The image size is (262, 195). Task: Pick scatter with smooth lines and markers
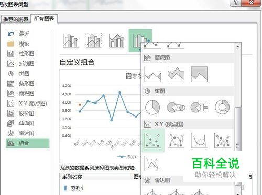click(176, 141)
